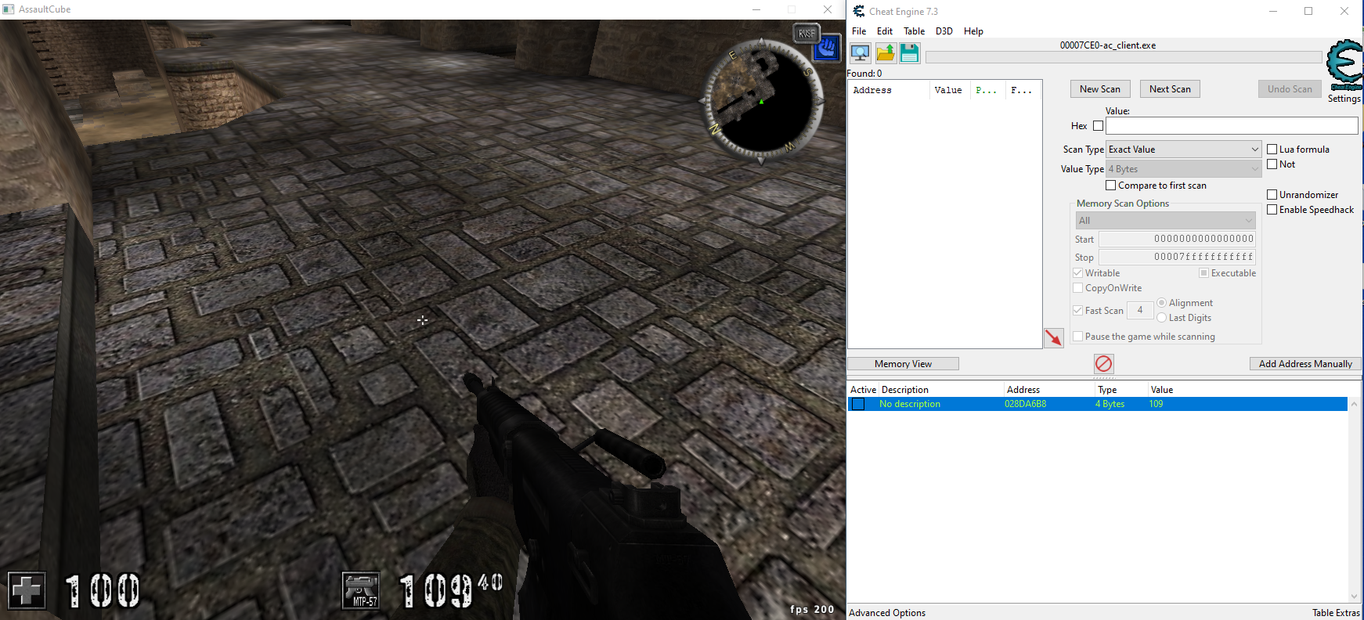Click the MTP-57 weapon icon in AssaultCube

(x=361, y=590)
